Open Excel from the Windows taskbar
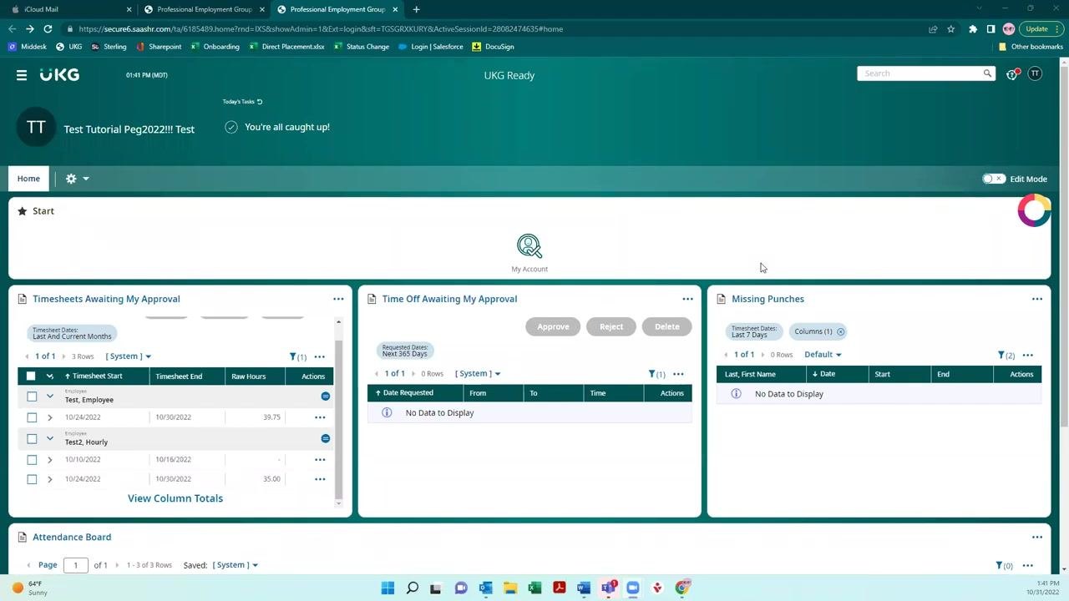This screenshot has height=601, width=1069. pos(534,588)
